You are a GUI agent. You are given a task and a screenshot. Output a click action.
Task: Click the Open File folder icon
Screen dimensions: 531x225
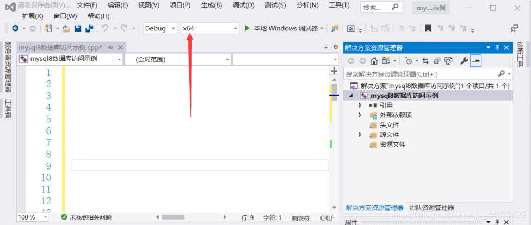click(66, 29)
